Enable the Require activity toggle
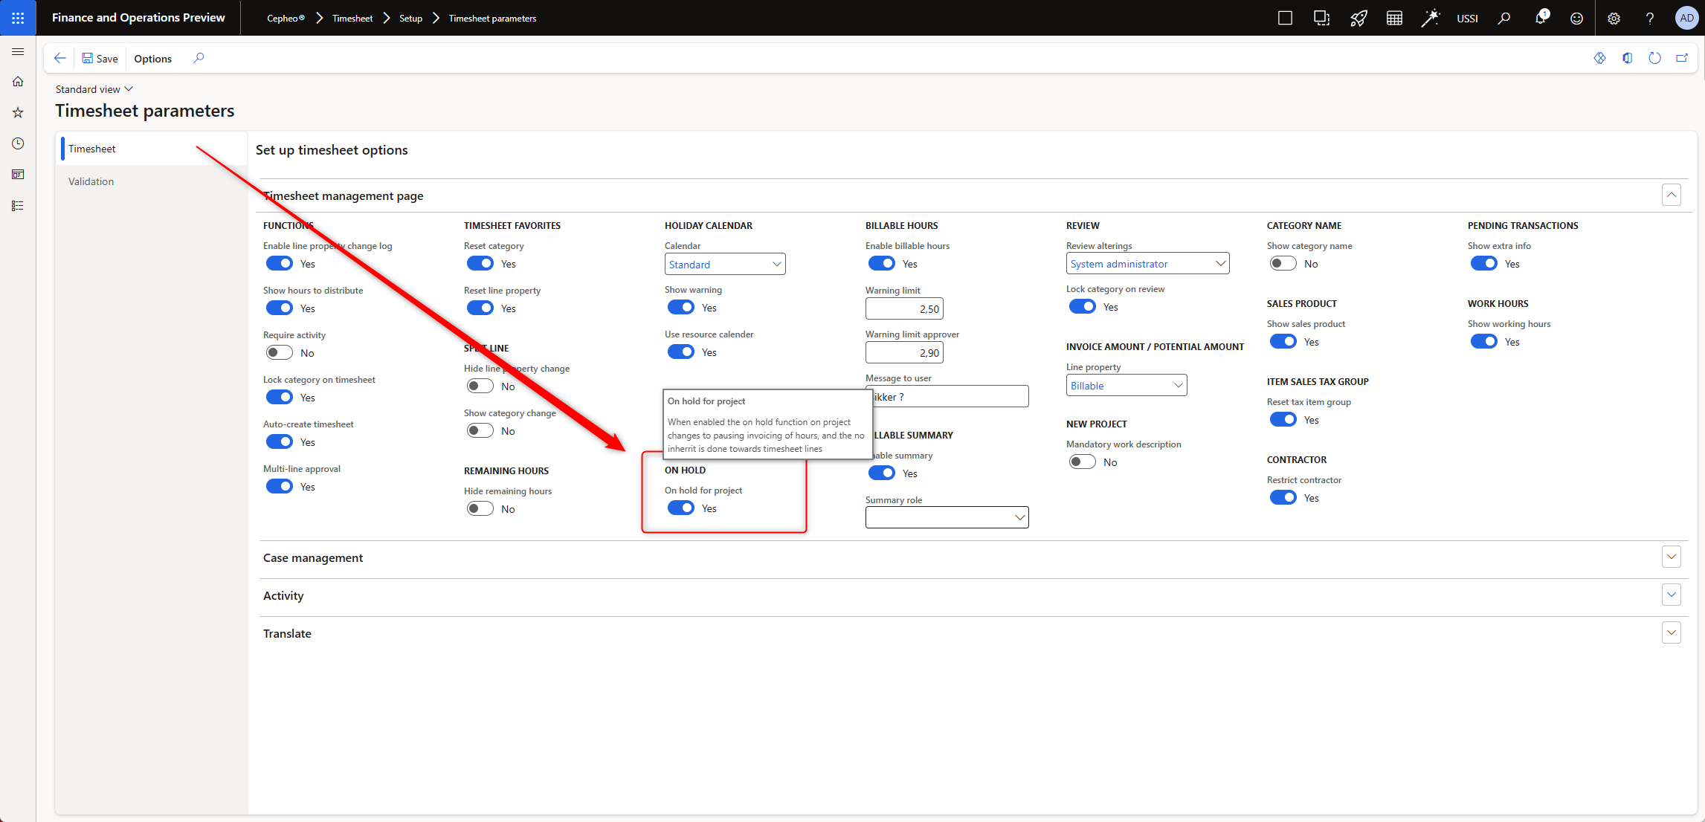This screenshot has width=1705, height=822. 280,353
